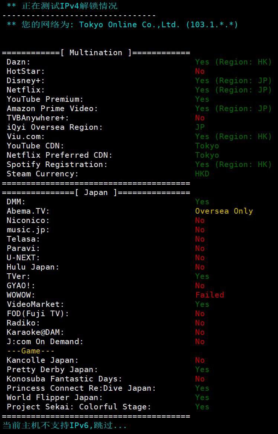Click the IPv4 unlock test title line
This screenshot has width=278, height=434.
(x=62, y=6)
